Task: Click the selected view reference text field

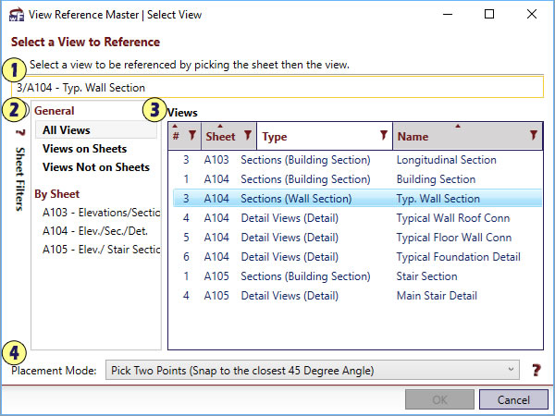Action: click(x=277, y=88)
